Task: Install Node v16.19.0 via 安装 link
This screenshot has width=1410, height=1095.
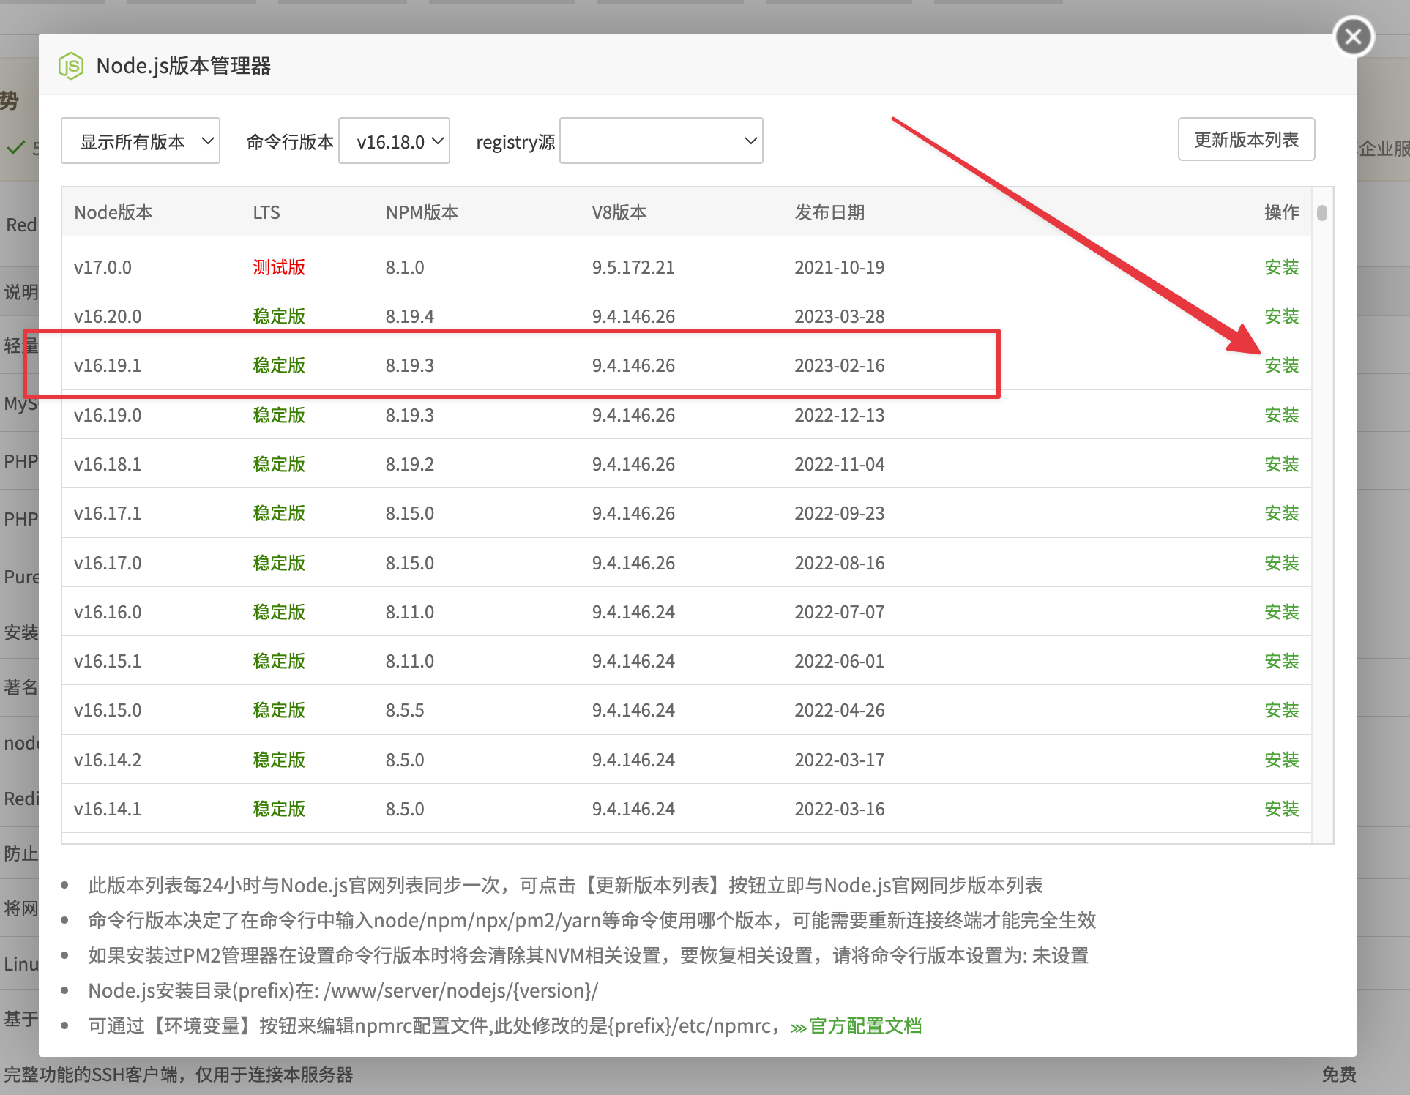Action: tap(1281, 415)
